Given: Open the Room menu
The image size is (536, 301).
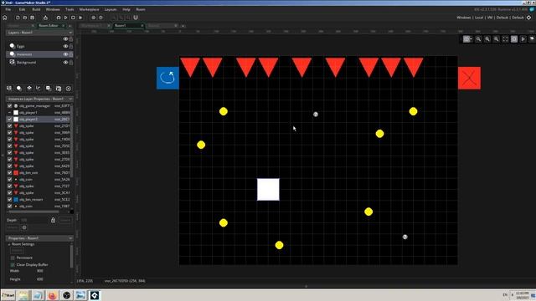Looking at the screenshot, I should [x=141, y=9].
